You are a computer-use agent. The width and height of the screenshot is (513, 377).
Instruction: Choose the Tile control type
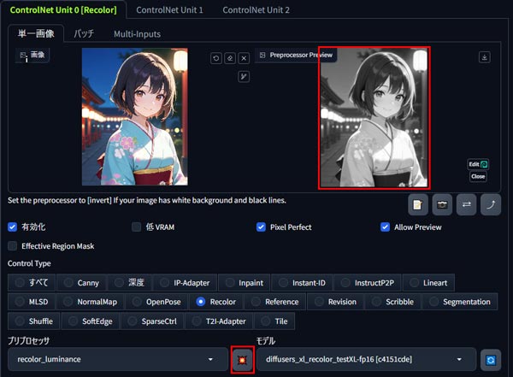[274, 321]
